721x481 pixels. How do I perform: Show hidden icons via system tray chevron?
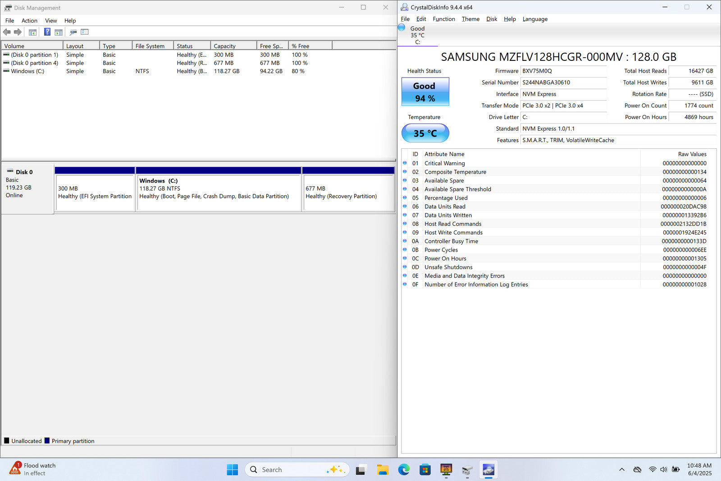[622, 470]
